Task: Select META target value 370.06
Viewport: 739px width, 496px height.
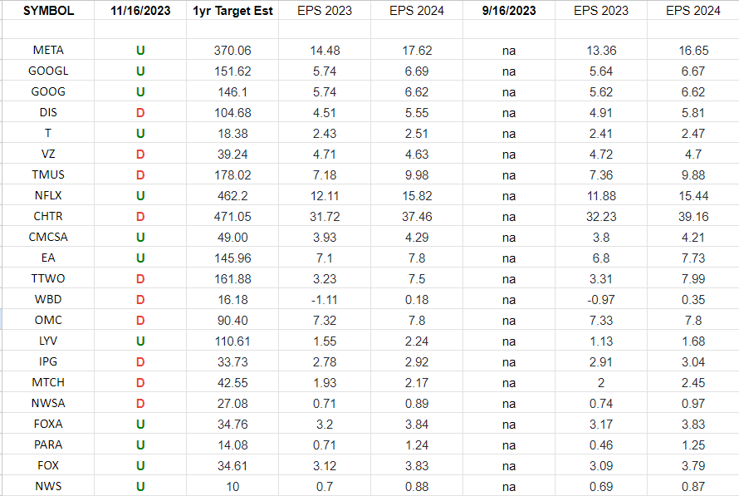Action: pos(232,51)
